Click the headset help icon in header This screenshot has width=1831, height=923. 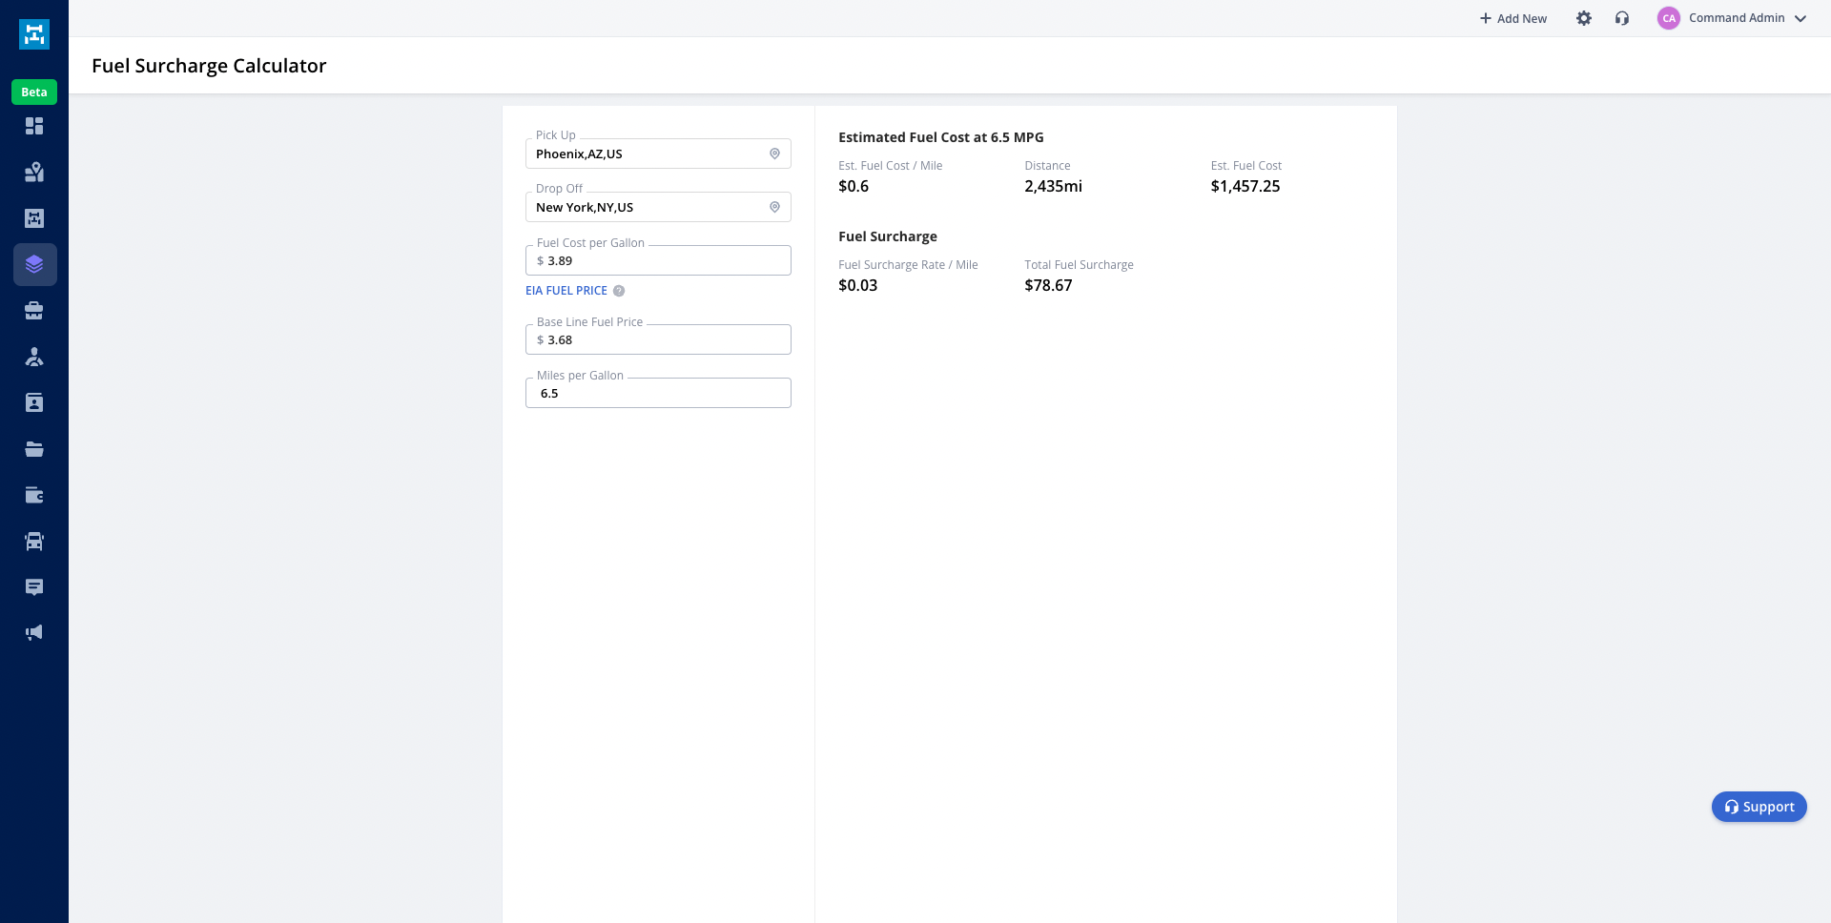coord(1622,18)
